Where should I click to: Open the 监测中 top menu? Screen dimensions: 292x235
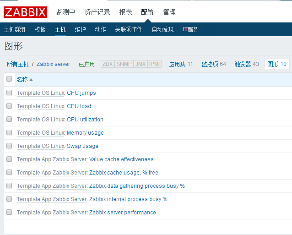(65, 12)
